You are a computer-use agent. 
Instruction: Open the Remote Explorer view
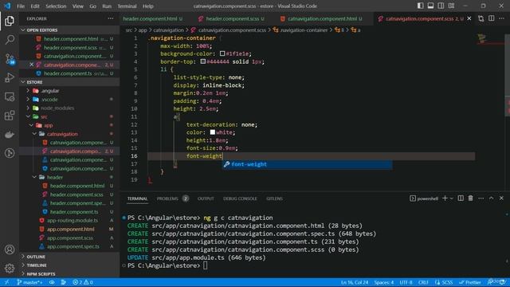pyautogui.click(x=10, y=96)
